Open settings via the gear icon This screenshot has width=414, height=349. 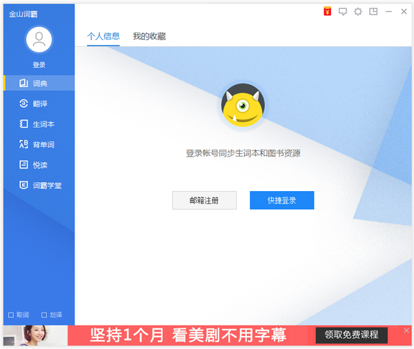358,12
